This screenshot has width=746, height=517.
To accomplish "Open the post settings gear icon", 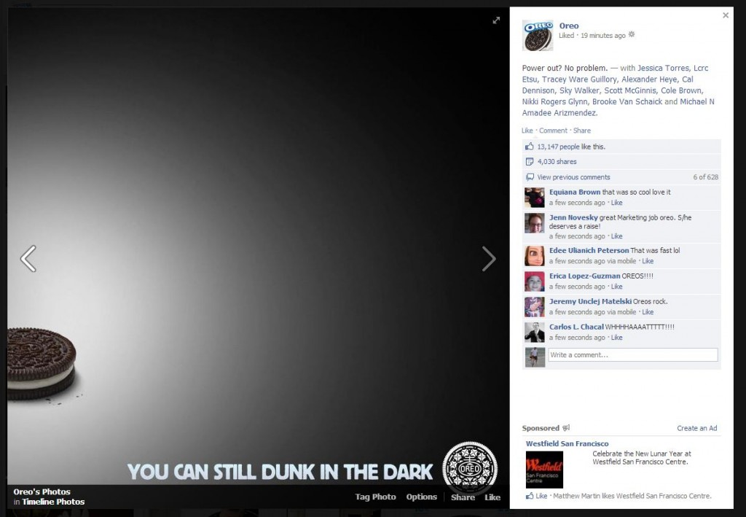I will [632, 34].
